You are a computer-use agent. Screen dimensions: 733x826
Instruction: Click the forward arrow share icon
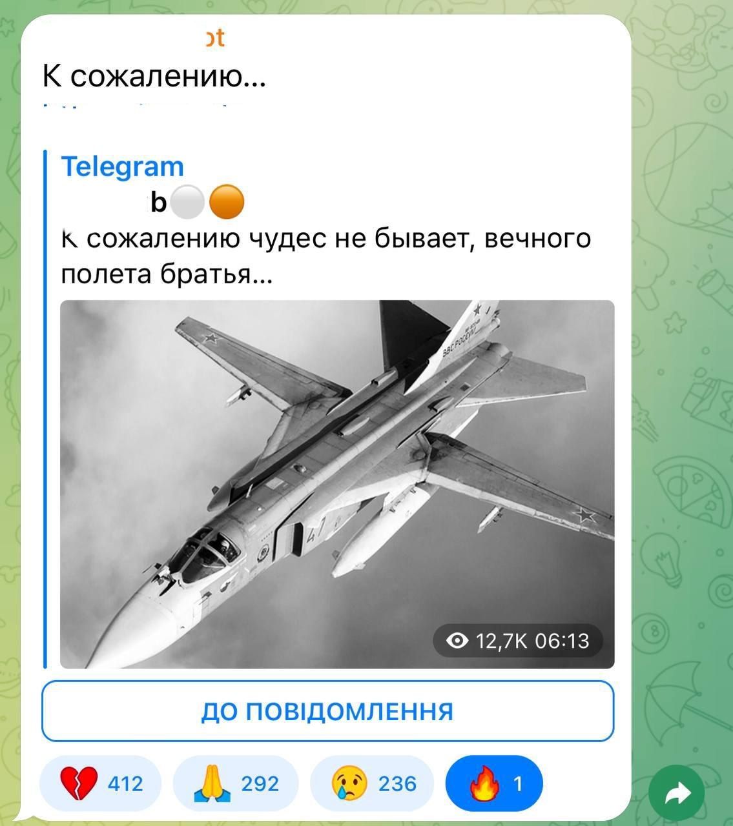(x=677, y=793)
